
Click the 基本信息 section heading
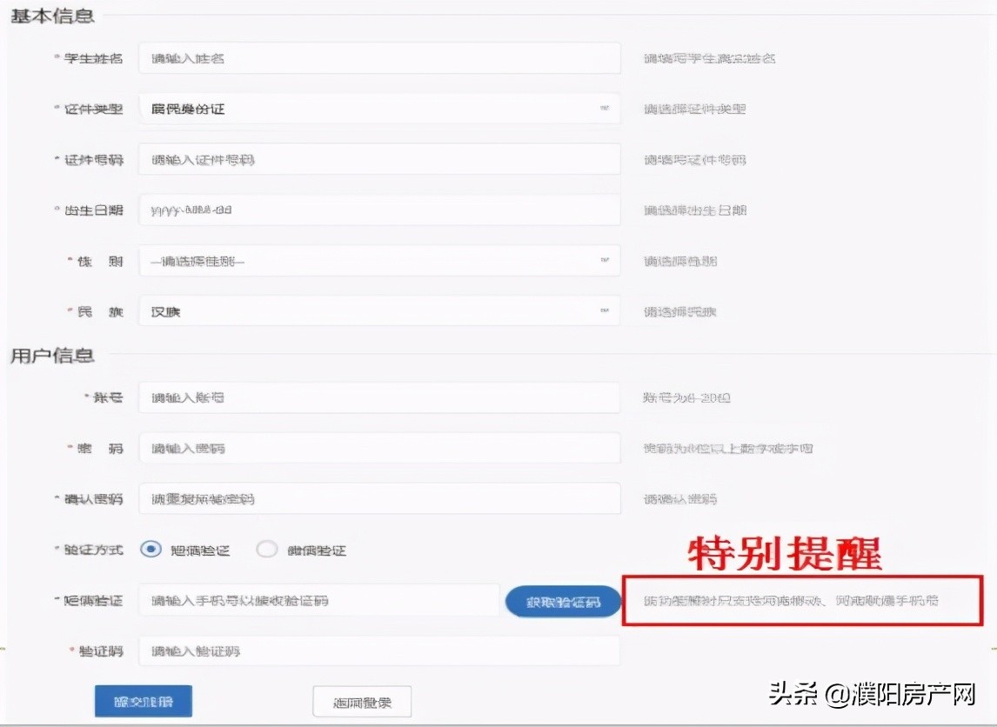click(53, 16)
